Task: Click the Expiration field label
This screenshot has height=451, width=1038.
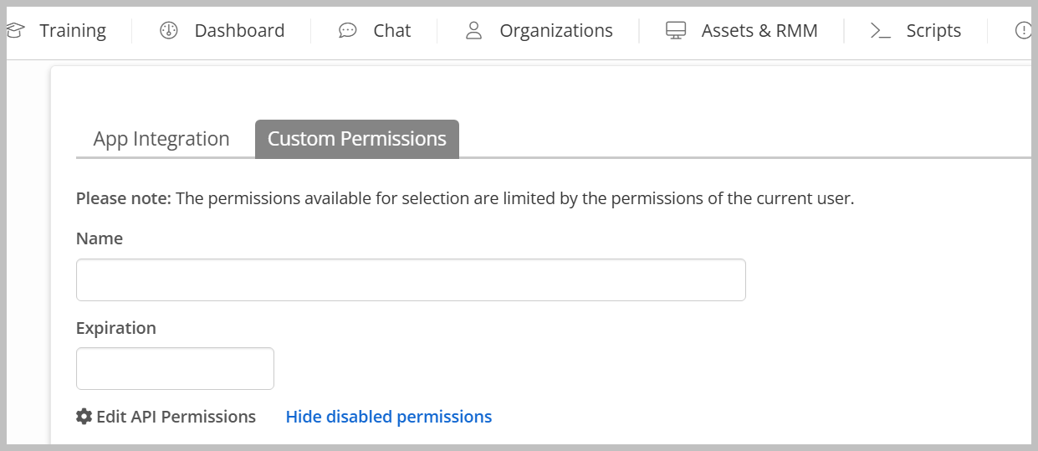Action: pyautogui.click(x=116, y=328)
